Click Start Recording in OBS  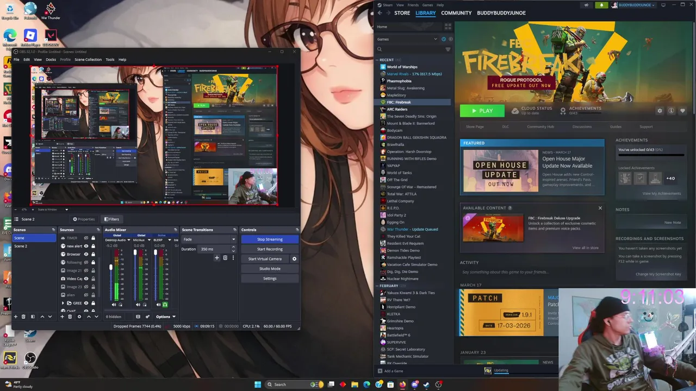point(270,249)
